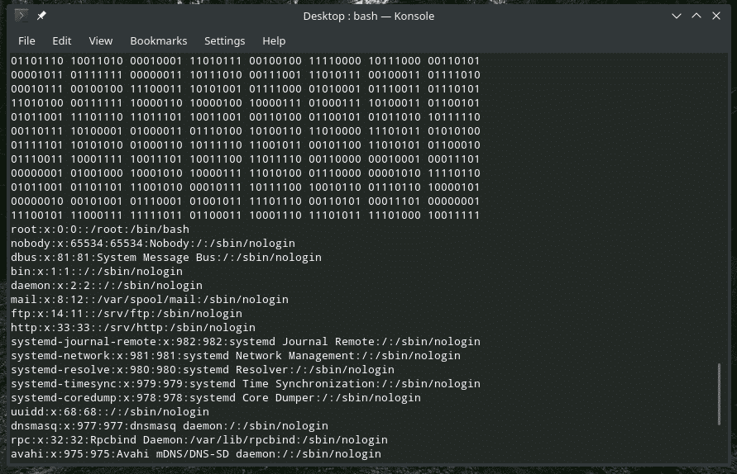Image resolution: width=737 pixels, height=474 pixels.
Task: Click the systemd-network line
Action: (236, 356)
